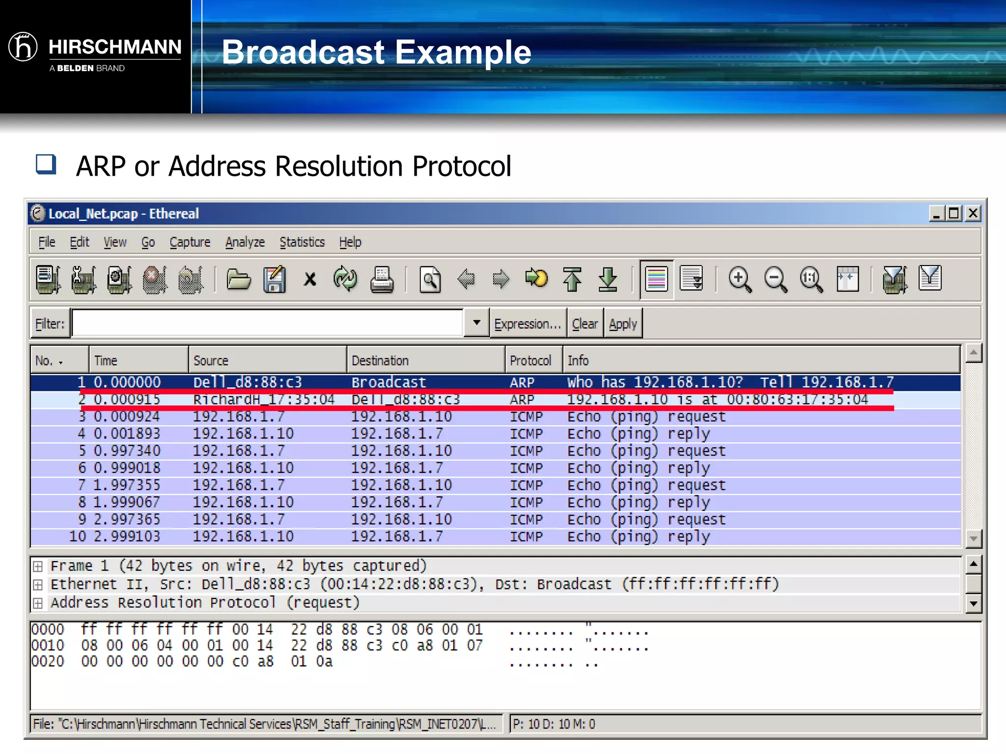Print packets printer icon
The image size is (1006, 754).
click(382, 279)
